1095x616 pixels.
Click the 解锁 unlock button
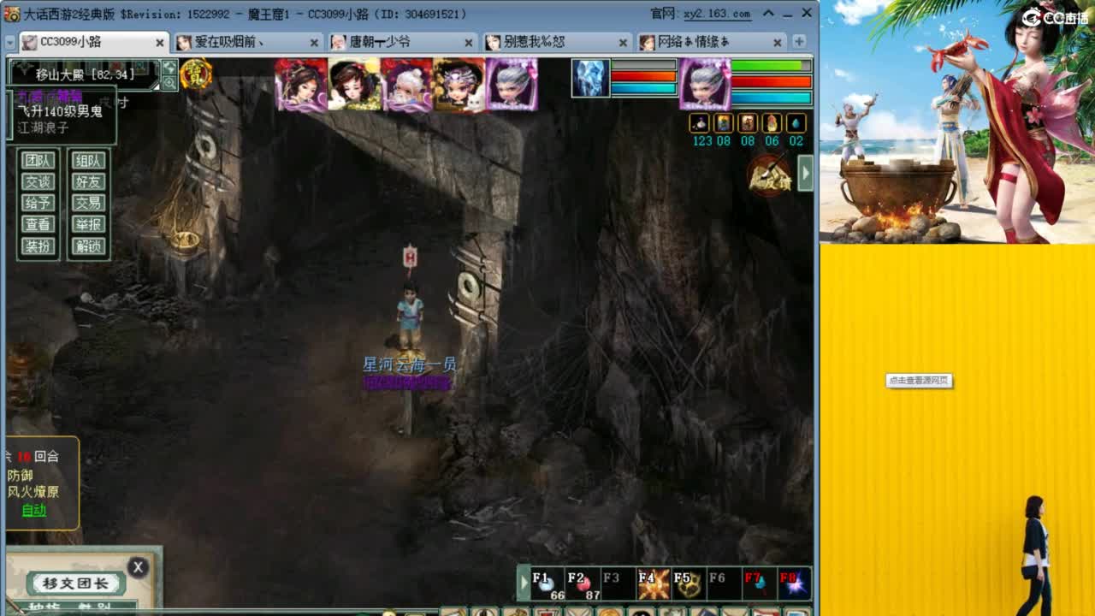click(x=88, y=246)
